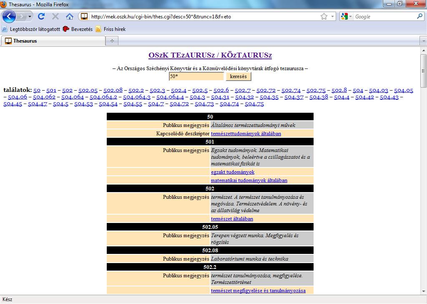
Task: Follow the egzakt tudományok link
Action: point(233,172)
